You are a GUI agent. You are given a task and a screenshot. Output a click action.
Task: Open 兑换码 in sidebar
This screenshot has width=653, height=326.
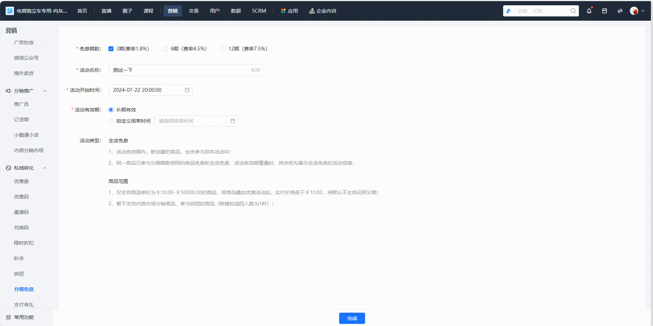coord(21,227)
